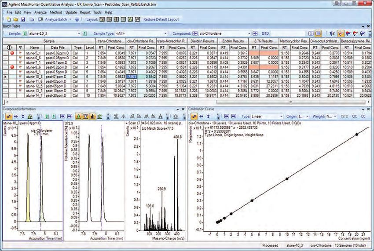Click horizontal autoscale arrow in Compound Information
This screenshot has height=251, width=374.
coord(16,116)
